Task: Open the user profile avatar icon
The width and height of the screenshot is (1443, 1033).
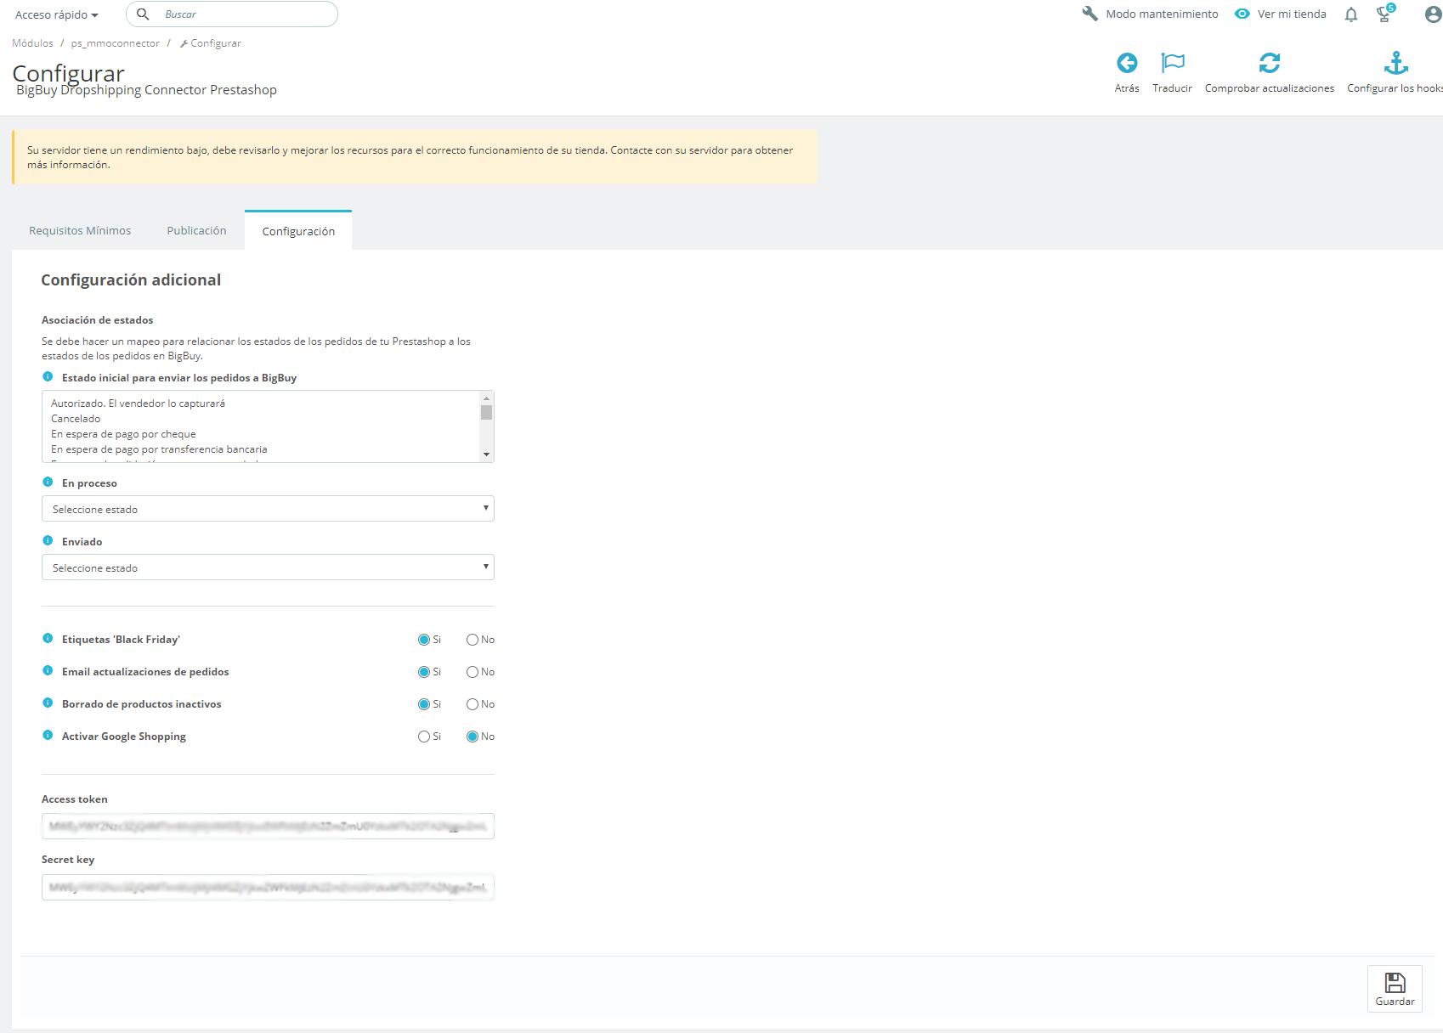Action: 1433,14
